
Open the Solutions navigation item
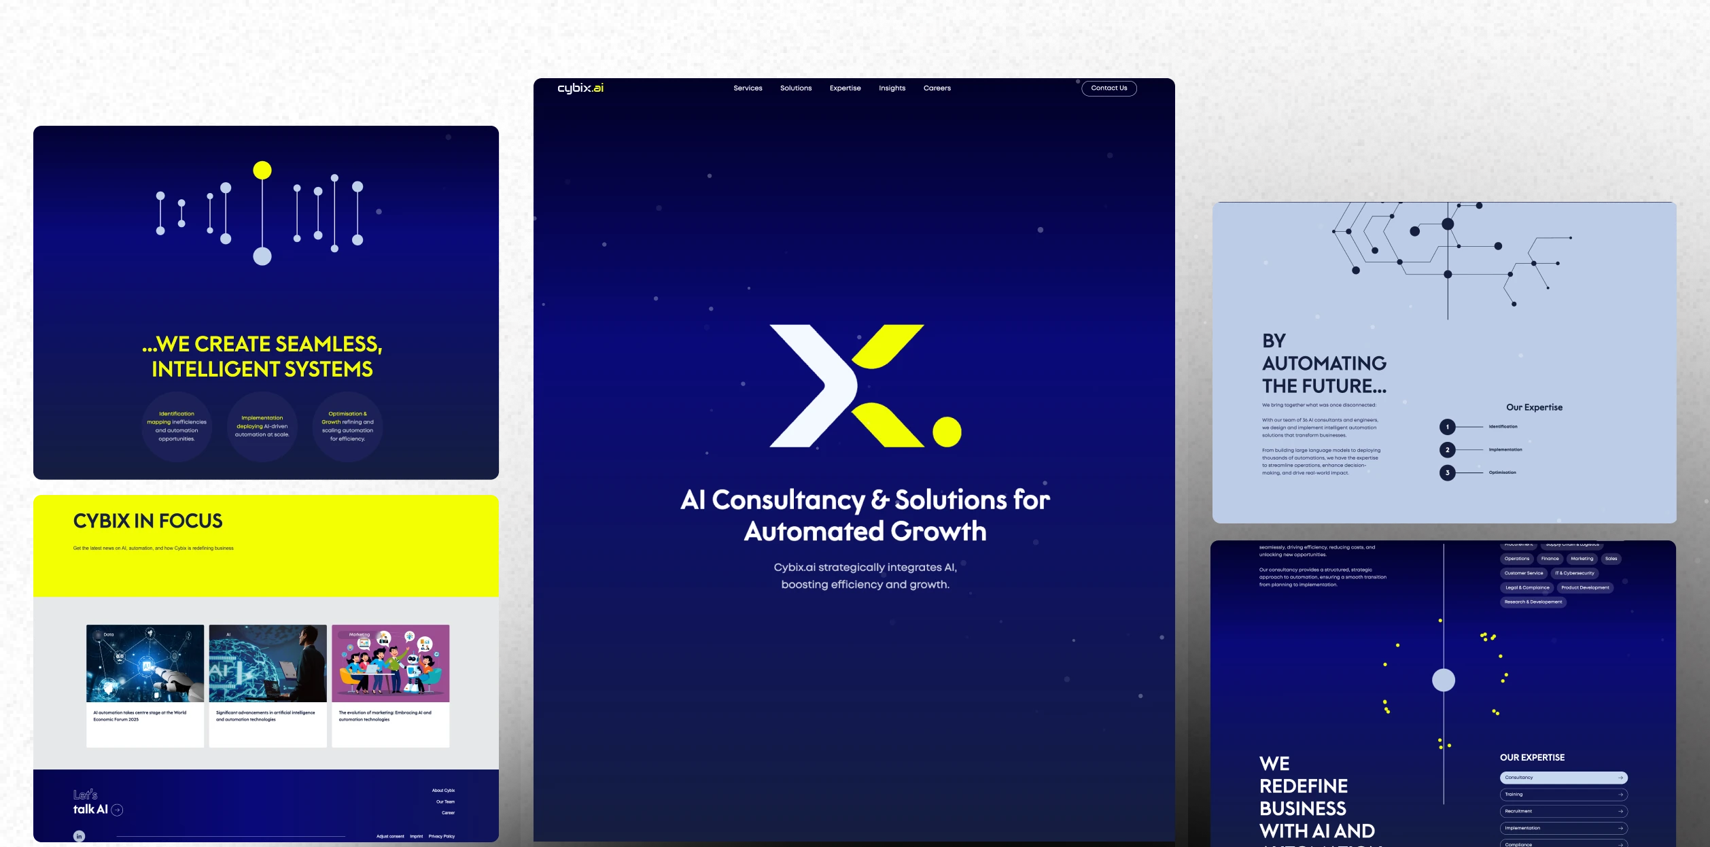[796, 88]
